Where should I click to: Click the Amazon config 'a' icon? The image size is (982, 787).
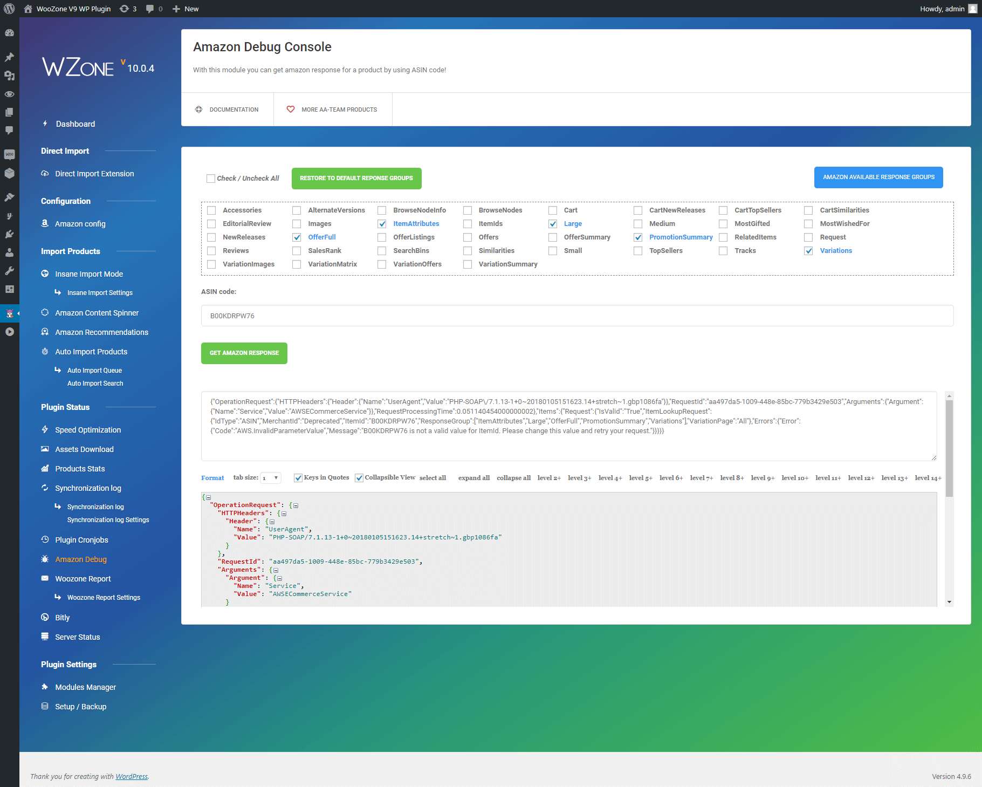click(x=45, y=223)
